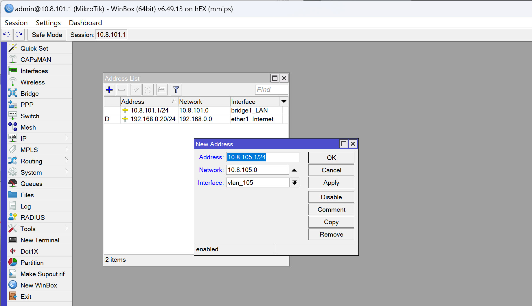Open the Interface dropdown in New Address
Image resolution: width=532 pixels, height=306 pixels.
[x=294, y=183]
